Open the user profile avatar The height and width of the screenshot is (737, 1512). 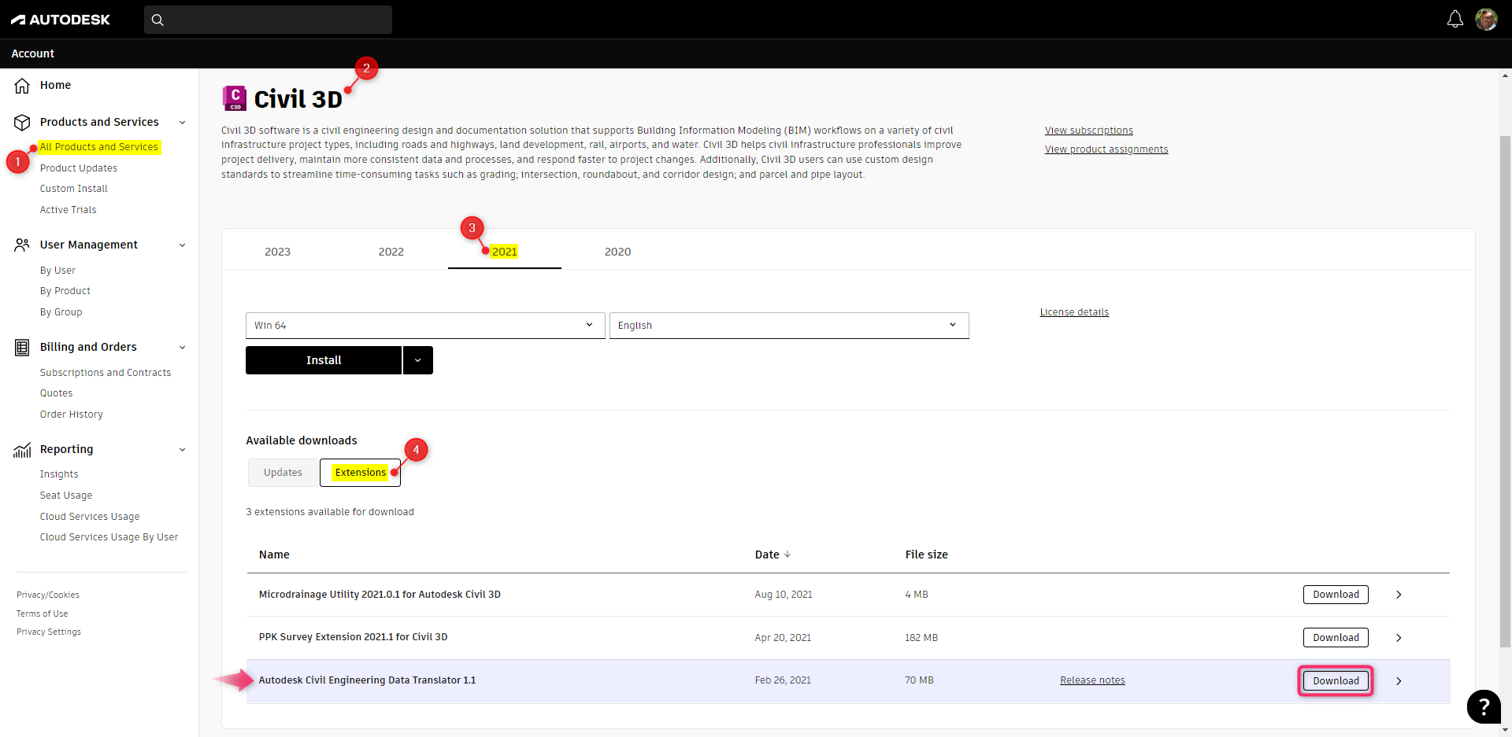tap(1486, 20)
